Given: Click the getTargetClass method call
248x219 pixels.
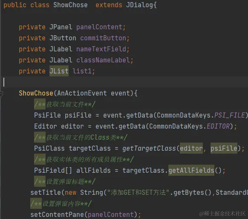Looking at the screenshot, I should tap(149, 149).
